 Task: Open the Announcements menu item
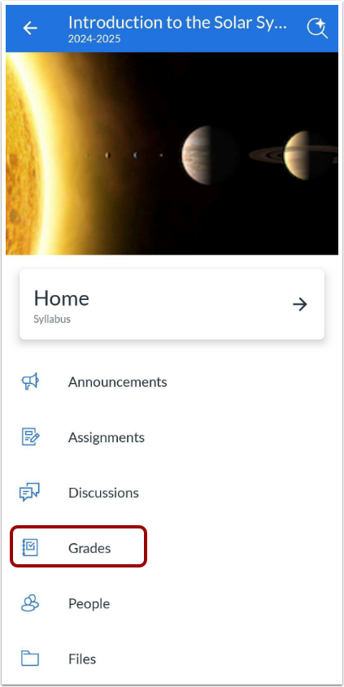pyautogui.click(x=172, y=381)
